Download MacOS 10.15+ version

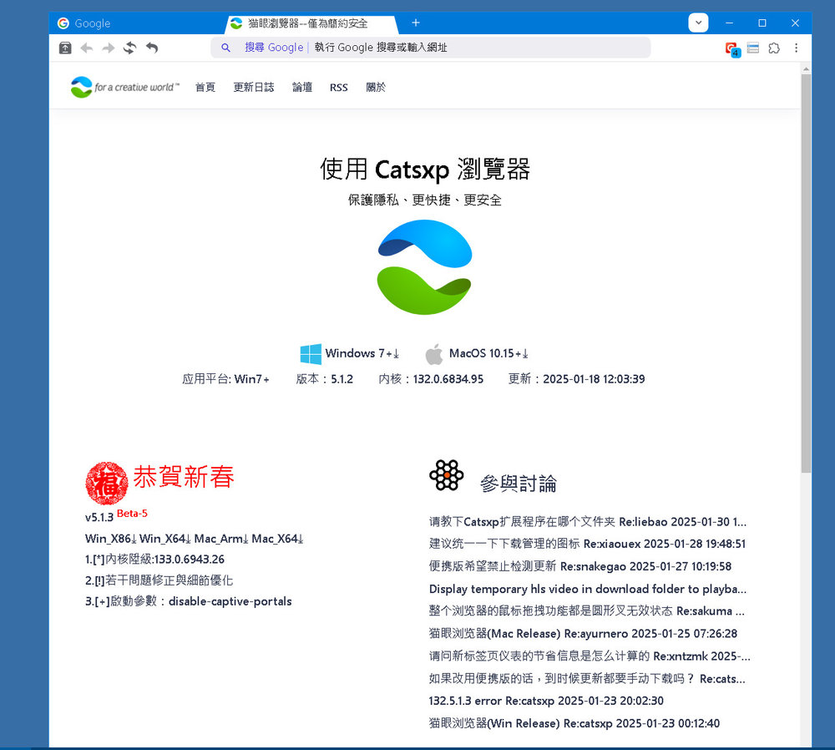pos(488,353)
